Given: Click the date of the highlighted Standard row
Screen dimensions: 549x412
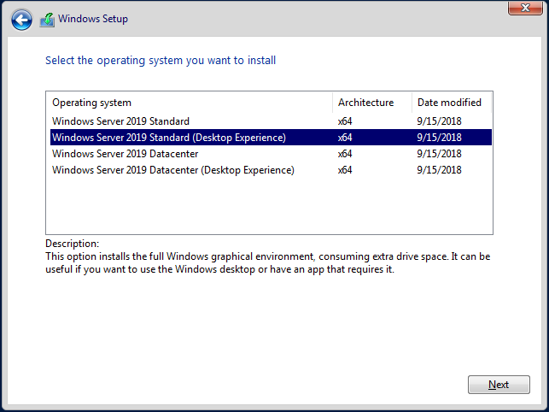Looking at the screenshot, I should [x=439, y=138].
